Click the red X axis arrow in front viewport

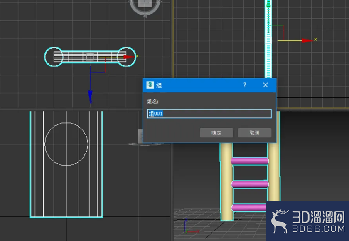click(307, 40)
